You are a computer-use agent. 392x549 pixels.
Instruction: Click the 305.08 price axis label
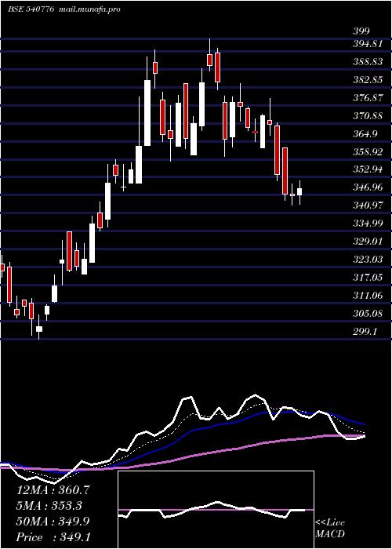pyautogui.click(x=367, y=314)
